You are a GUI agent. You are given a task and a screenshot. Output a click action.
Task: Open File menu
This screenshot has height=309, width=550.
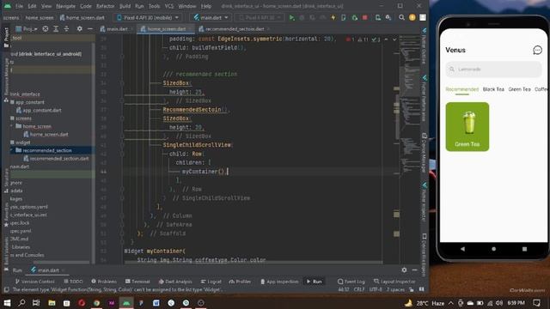[19, 6]
